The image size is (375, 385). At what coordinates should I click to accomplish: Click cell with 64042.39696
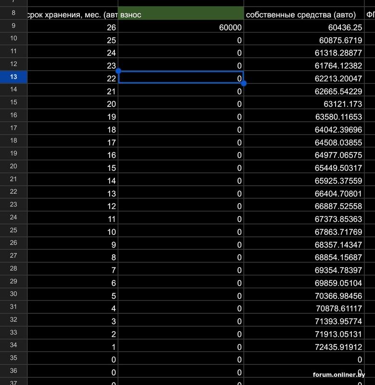pyautogui.click(x=304, y=128)
